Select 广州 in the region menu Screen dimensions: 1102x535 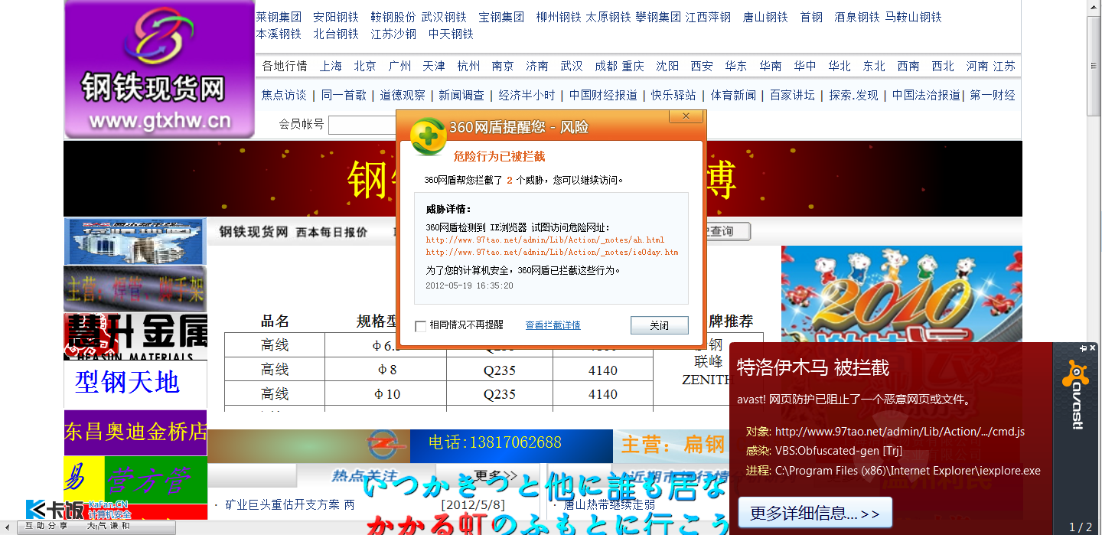399,66
